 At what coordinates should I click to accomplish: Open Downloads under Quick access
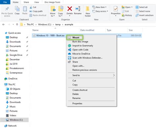point(15,42)
